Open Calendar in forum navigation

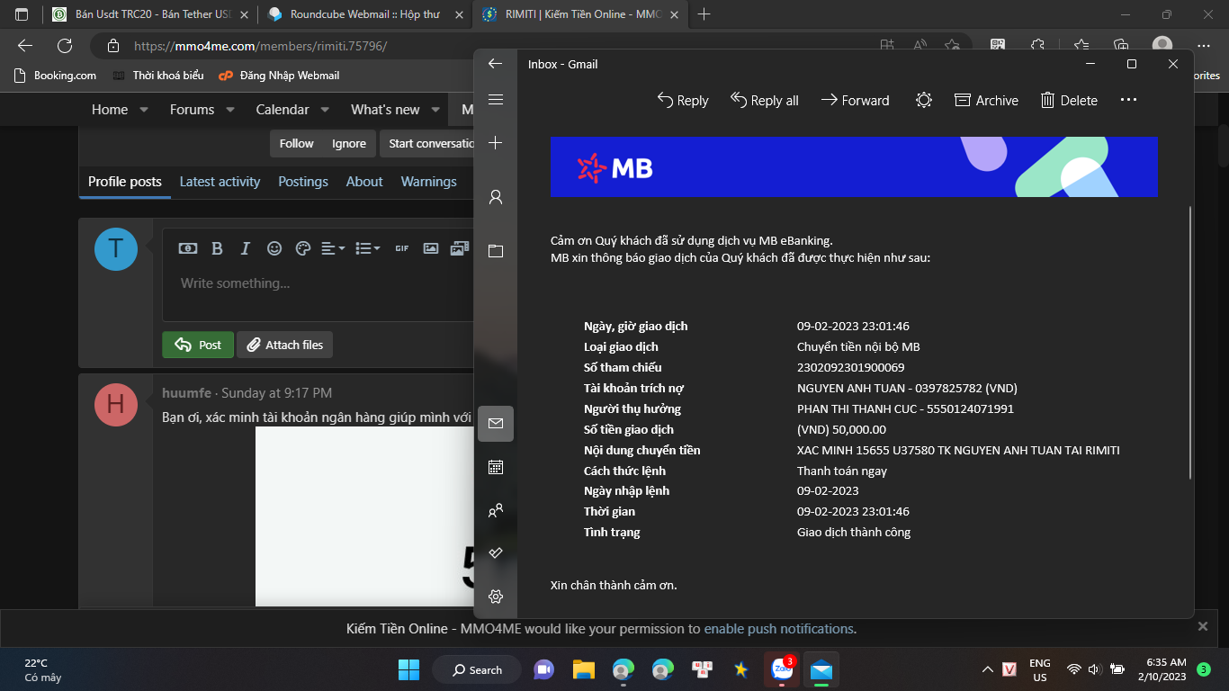(x=283, y=110)
